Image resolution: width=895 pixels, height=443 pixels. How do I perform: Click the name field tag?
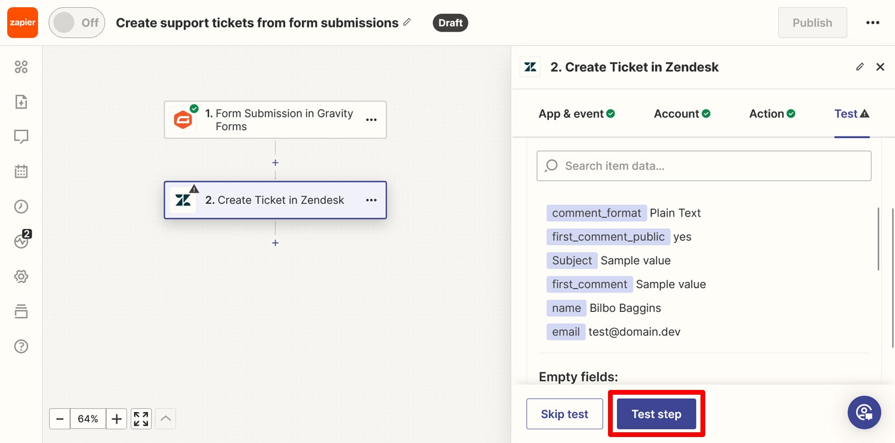click(566, 308)
